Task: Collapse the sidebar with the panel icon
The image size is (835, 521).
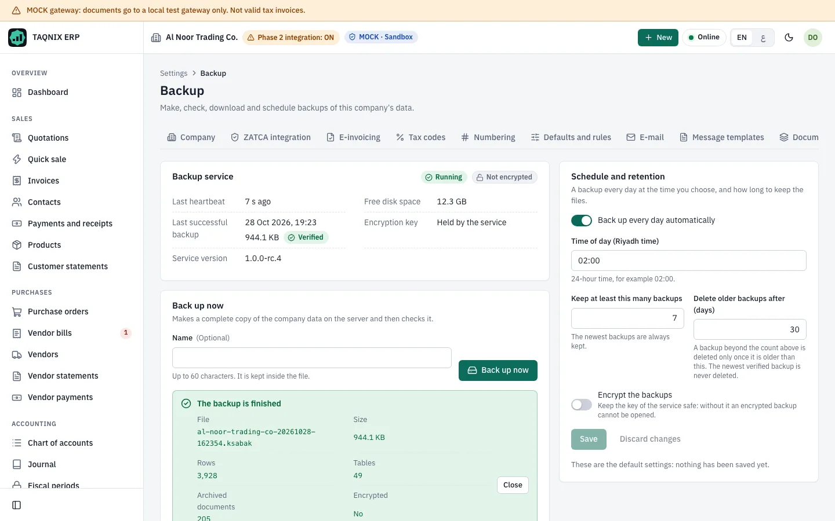Action: click(17, 505)
